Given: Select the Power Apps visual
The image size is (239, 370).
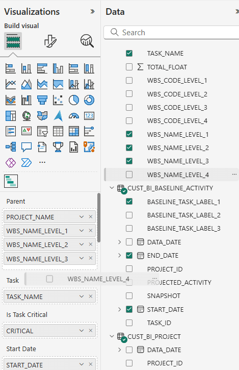Looking at the screenshot, I should (x=11, y=163).
